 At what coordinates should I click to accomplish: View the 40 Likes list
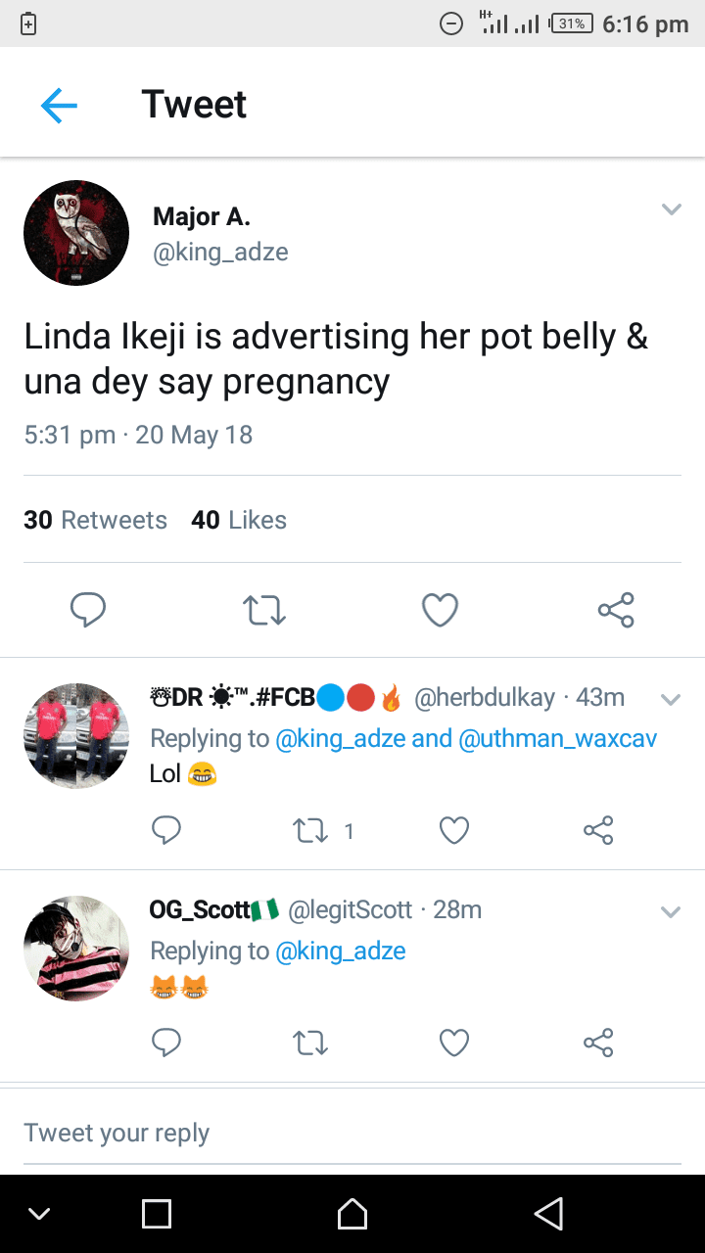[239, 520]
